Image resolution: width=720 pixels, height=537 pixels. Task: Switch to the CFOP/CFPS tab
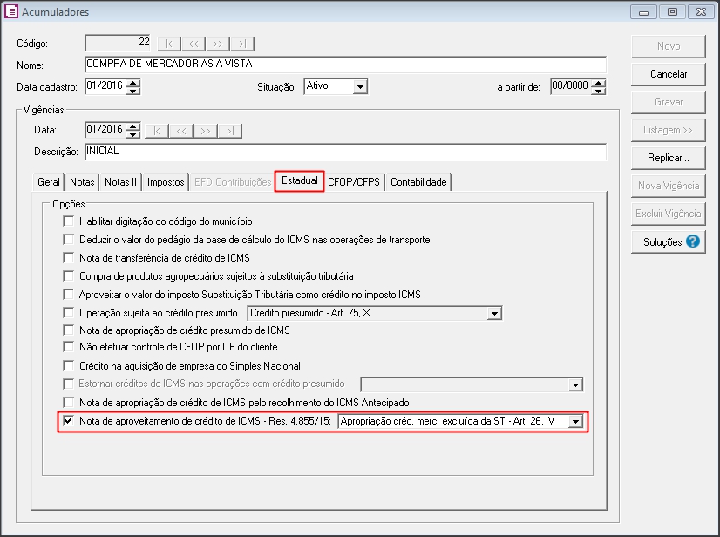click(353, 182)
